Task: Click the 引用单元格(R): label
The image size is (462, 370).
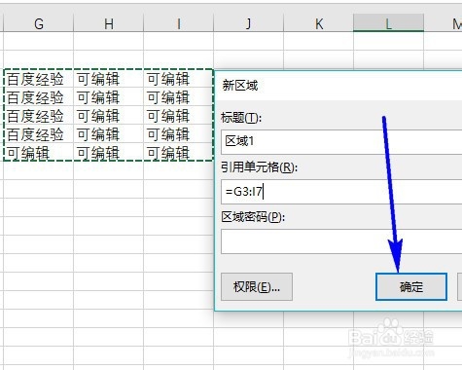Action: pos(259,167)
